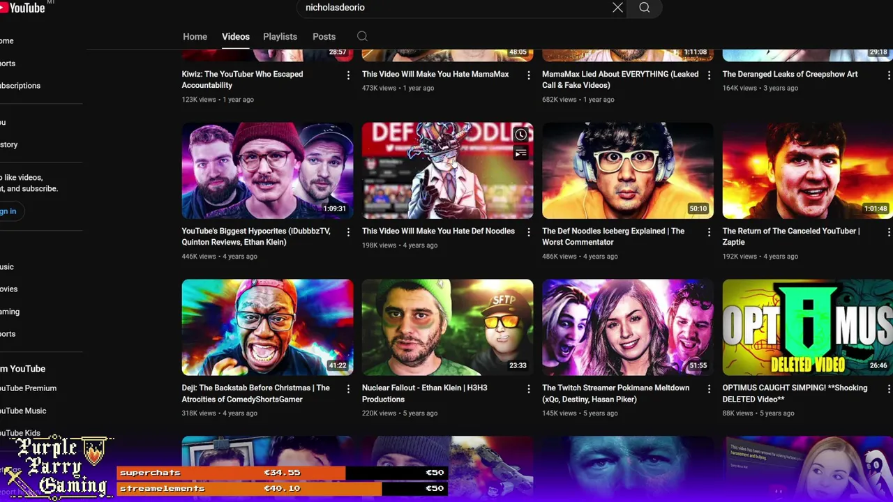Click '486K views · 4 years ago' text
This screenshot has width=893, height=502.
[580, 257]
